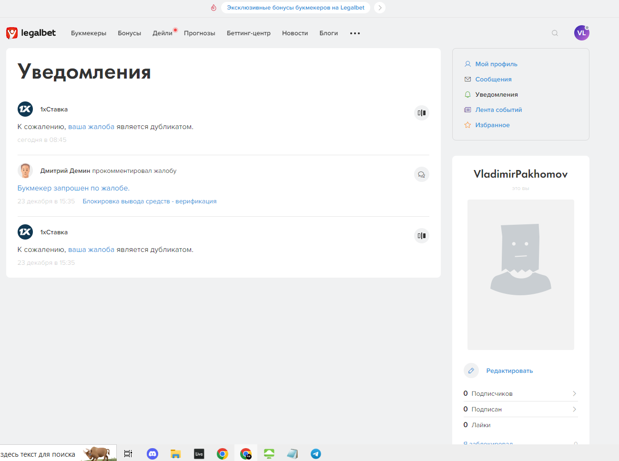Click the Windows taskbar search field
The image size is (619, 461).
click(38, 454)
